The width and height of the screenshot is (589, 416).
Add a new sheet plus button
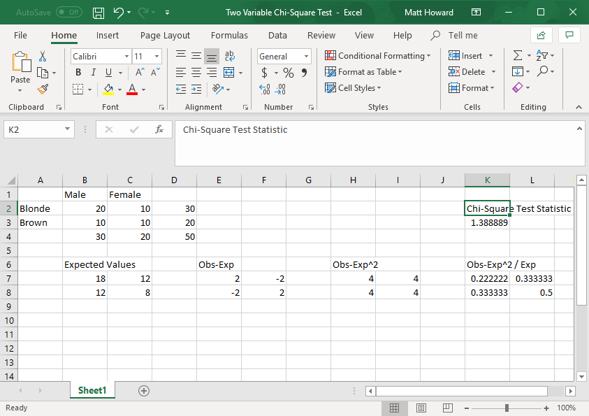click(144, 391)
